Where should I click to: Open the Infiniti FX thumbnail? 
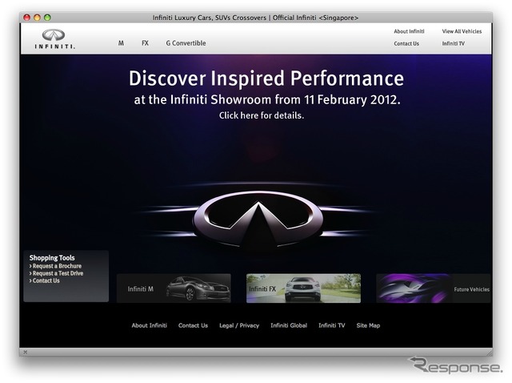(x=303, y=288)
